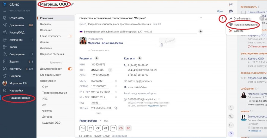
Task: Expand the company name dropdown chevron
Action: pos(201,18)
